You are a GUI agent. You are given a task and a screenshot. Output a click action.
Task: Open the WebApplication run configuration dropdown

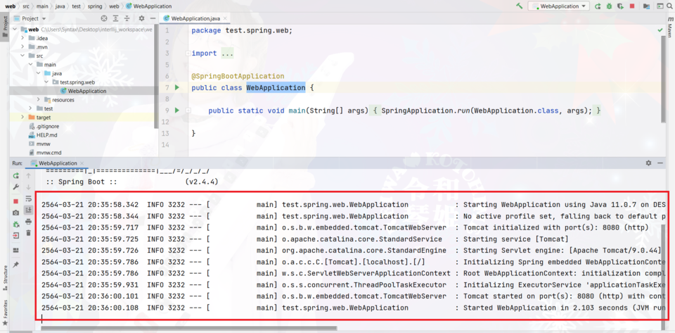(x=559, y=6)
